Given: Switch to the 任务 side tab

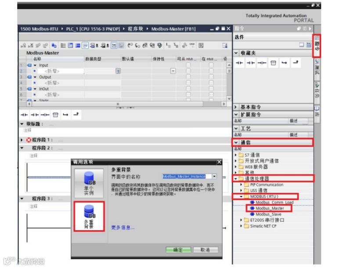Looking at the screenshot, I should [317, 92].
